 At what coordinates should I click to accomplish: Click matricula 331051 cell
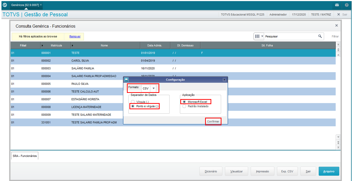point(46,122)
